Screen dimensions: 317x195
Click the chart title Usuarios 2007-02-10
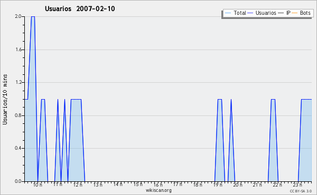(x=80, y=8)
